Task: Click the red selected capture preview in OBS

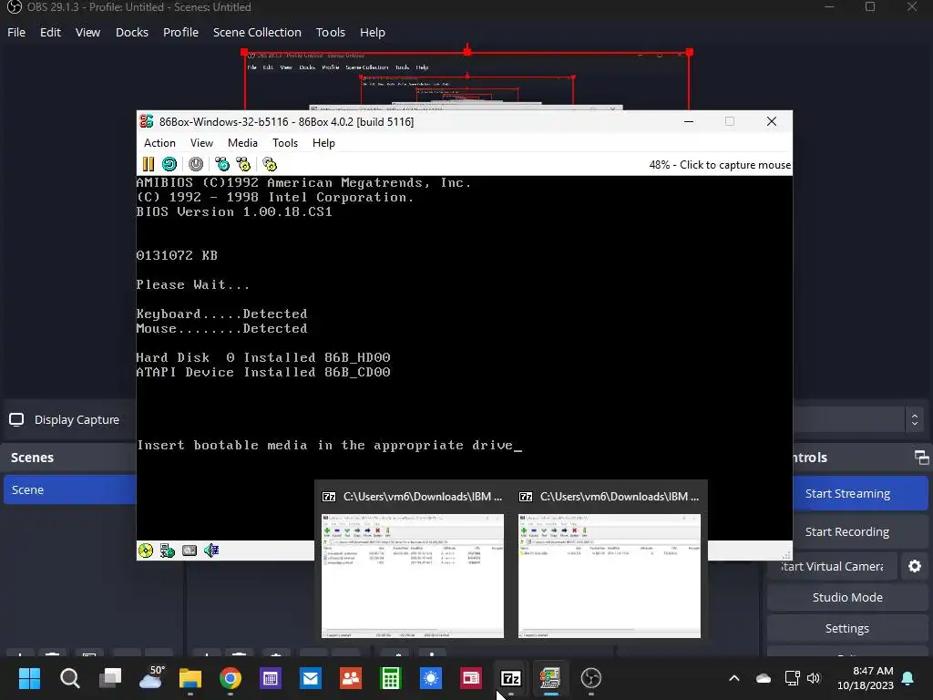Action: [467, 80]
